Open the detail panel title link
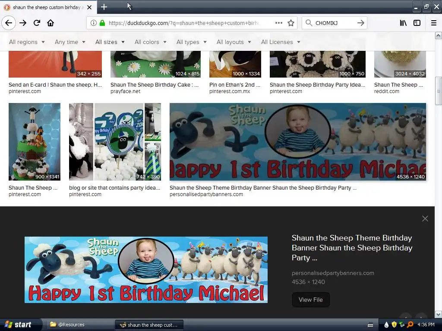 pos(352,248)
